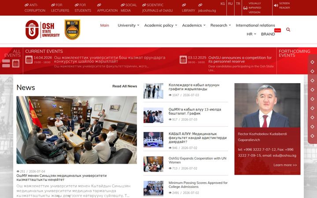Click Learn more in rector card

[285, 165]
